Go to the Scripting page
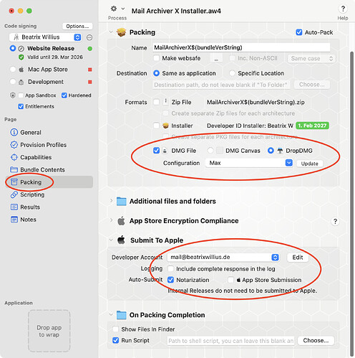 pos(27,194)
